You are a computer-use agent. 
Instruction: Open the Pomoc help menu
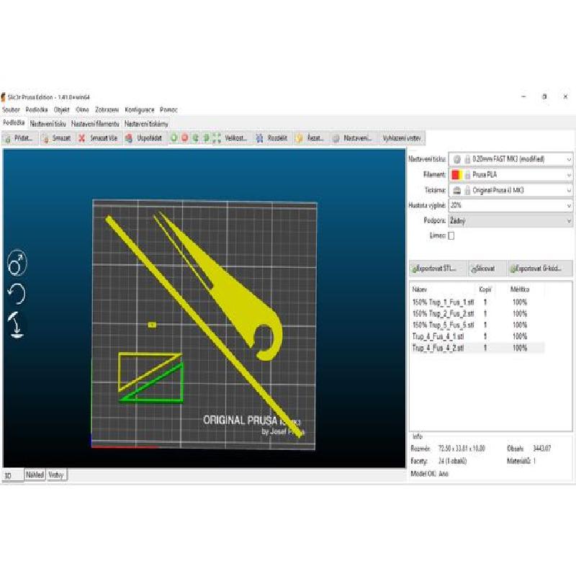[168, 110]
